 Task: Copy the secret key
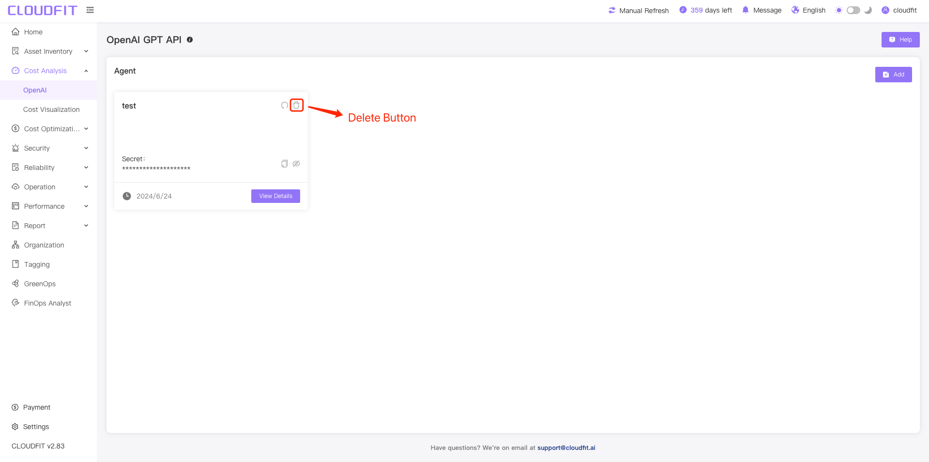pyautogui.click(x=285, y=164)
